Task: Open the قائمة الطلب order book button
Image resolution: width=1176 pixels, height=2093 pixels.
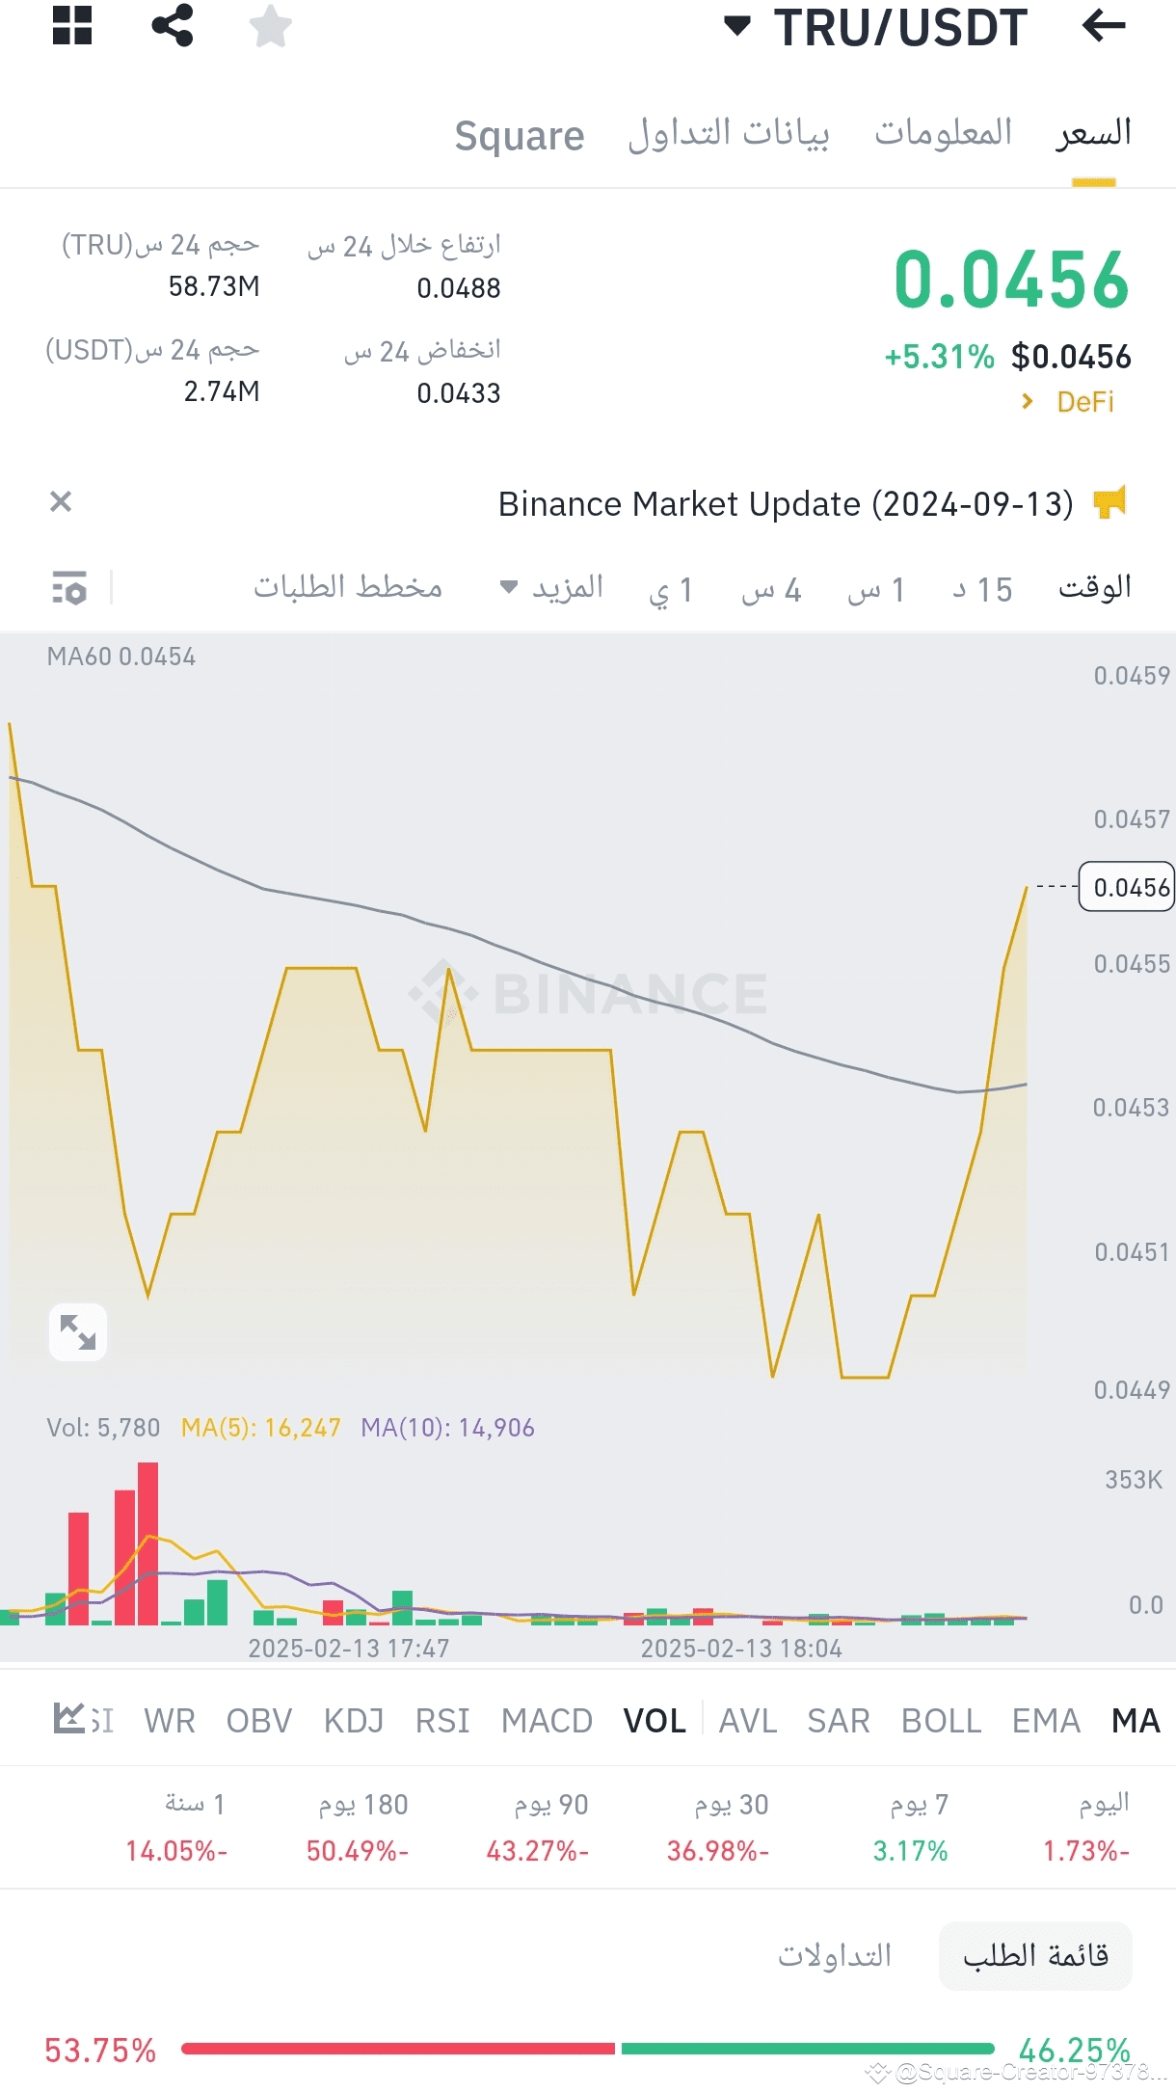Action: 1034,1956
